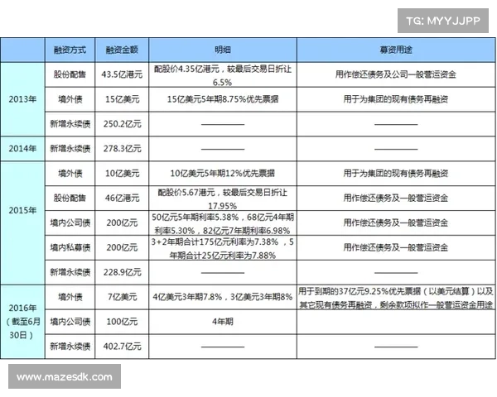This screenshot has height=397, width=497.
Task: Select 用作偿还债务及公司一般营运资金 cell
Action: 396,74
